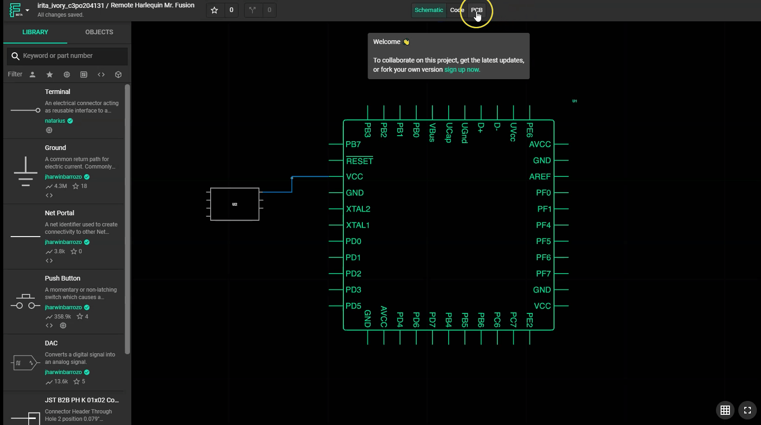The width and height of the screenshot is (761, 425).
Task: Star this project with the star icon
Action: pos(214,10)
